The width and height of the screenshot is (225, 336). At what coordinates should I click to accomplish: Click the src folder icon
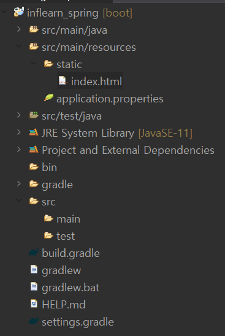click(34, 201)
